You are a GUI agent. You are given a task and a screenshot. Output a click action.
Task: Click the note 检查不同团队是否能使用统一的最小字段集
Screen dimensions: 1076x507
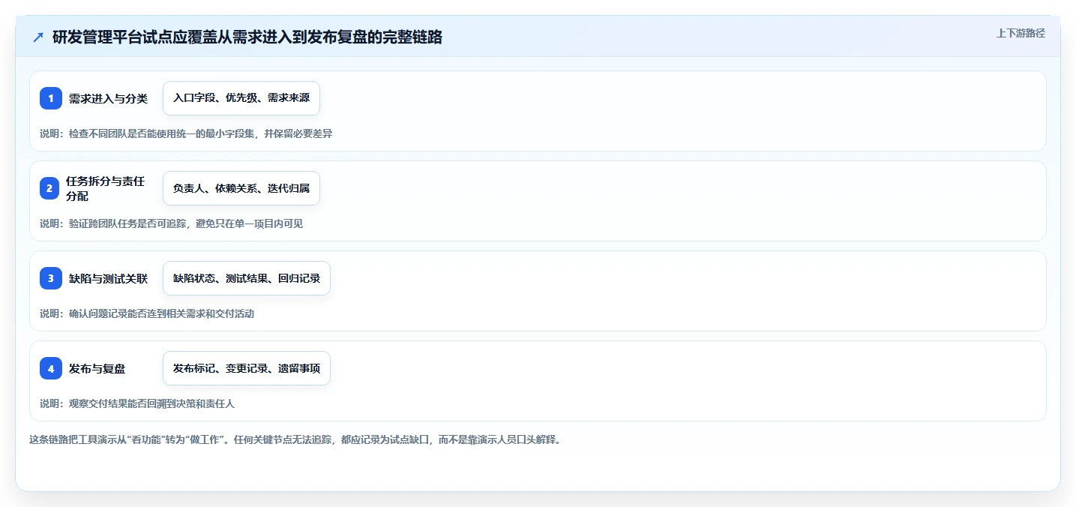coord(186,133)
